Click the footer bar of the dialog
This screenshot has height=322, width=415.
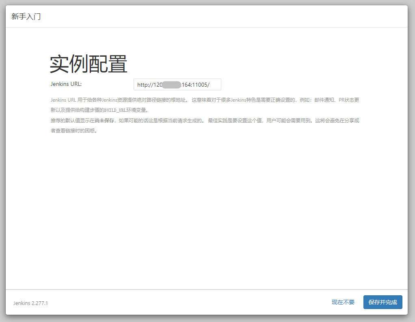pyautogui.click(x=183, y=302)
